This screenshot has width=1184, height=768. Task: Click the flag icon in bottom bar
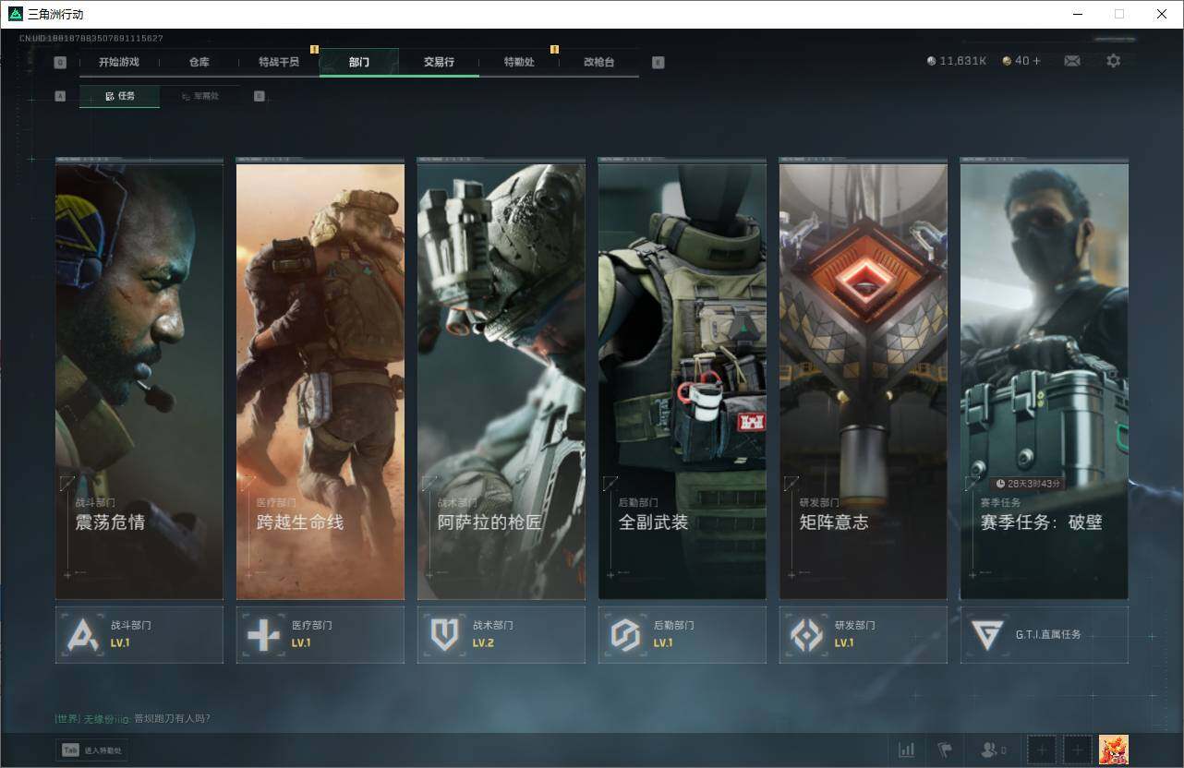[945, 750]
